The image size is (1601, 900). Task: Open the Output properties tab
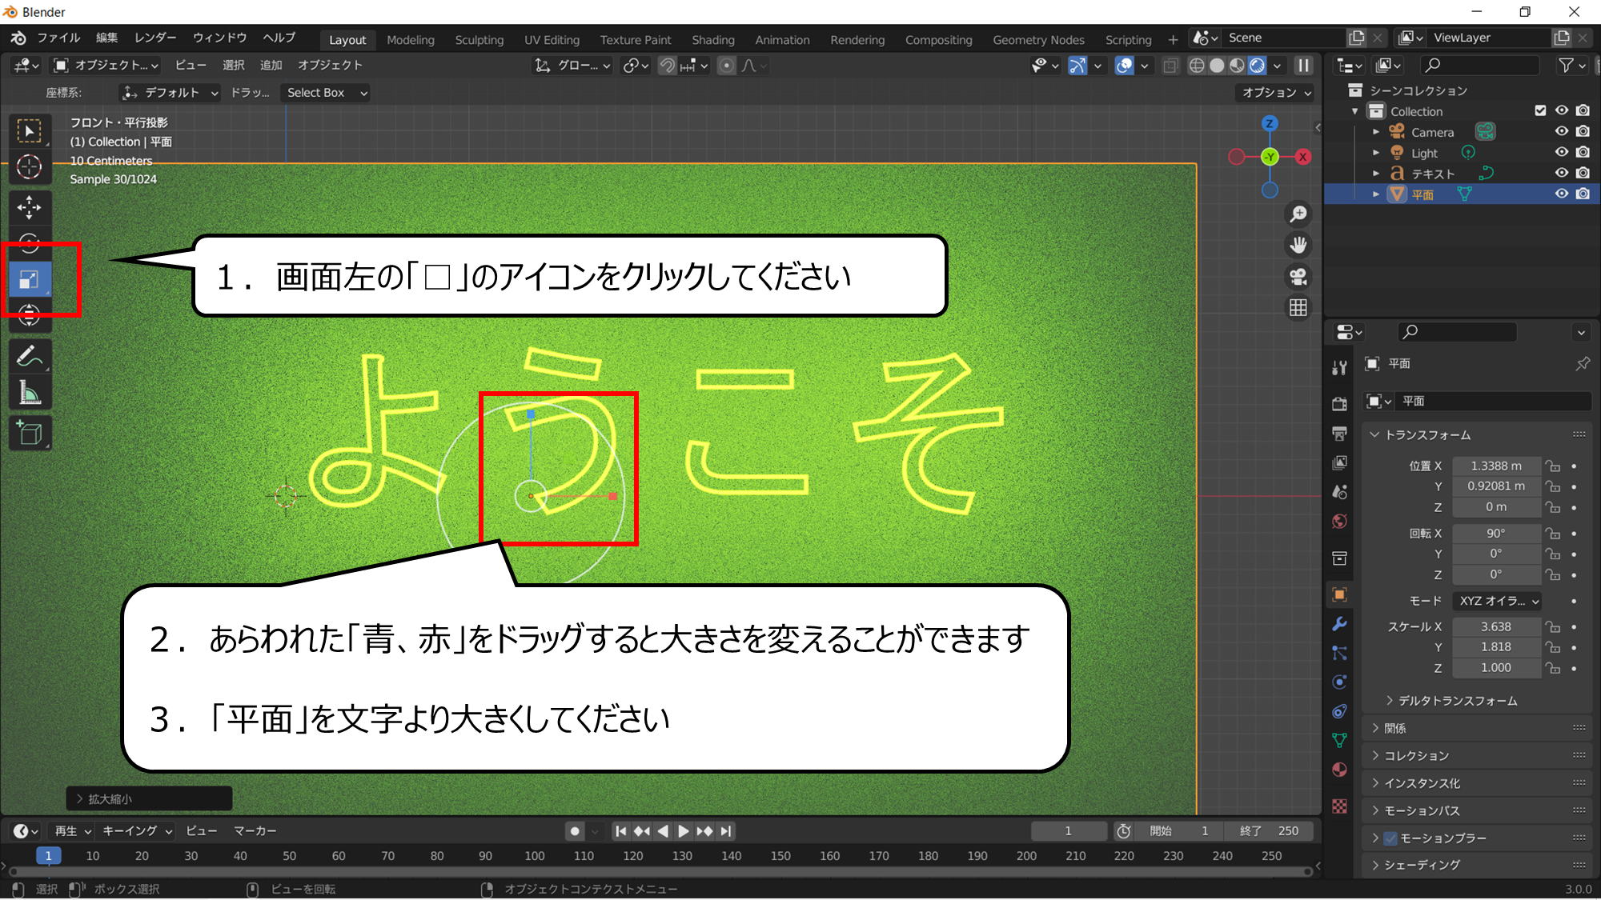pyautogui.click(x=1339, y=434)
